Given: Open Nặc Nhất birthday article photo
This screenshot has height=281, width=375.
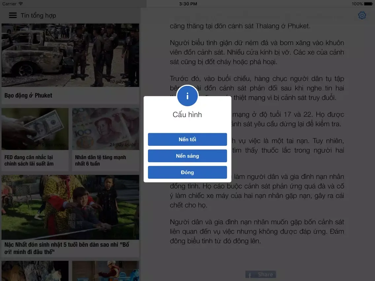Looking at the screenshot, I should [x=70, y=207].
